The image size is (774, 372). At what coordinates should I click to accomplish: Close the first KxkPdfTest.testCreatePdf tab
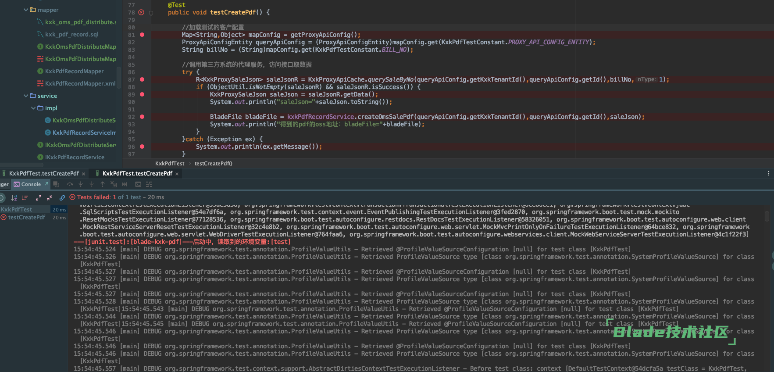click(x=83, y=174)
